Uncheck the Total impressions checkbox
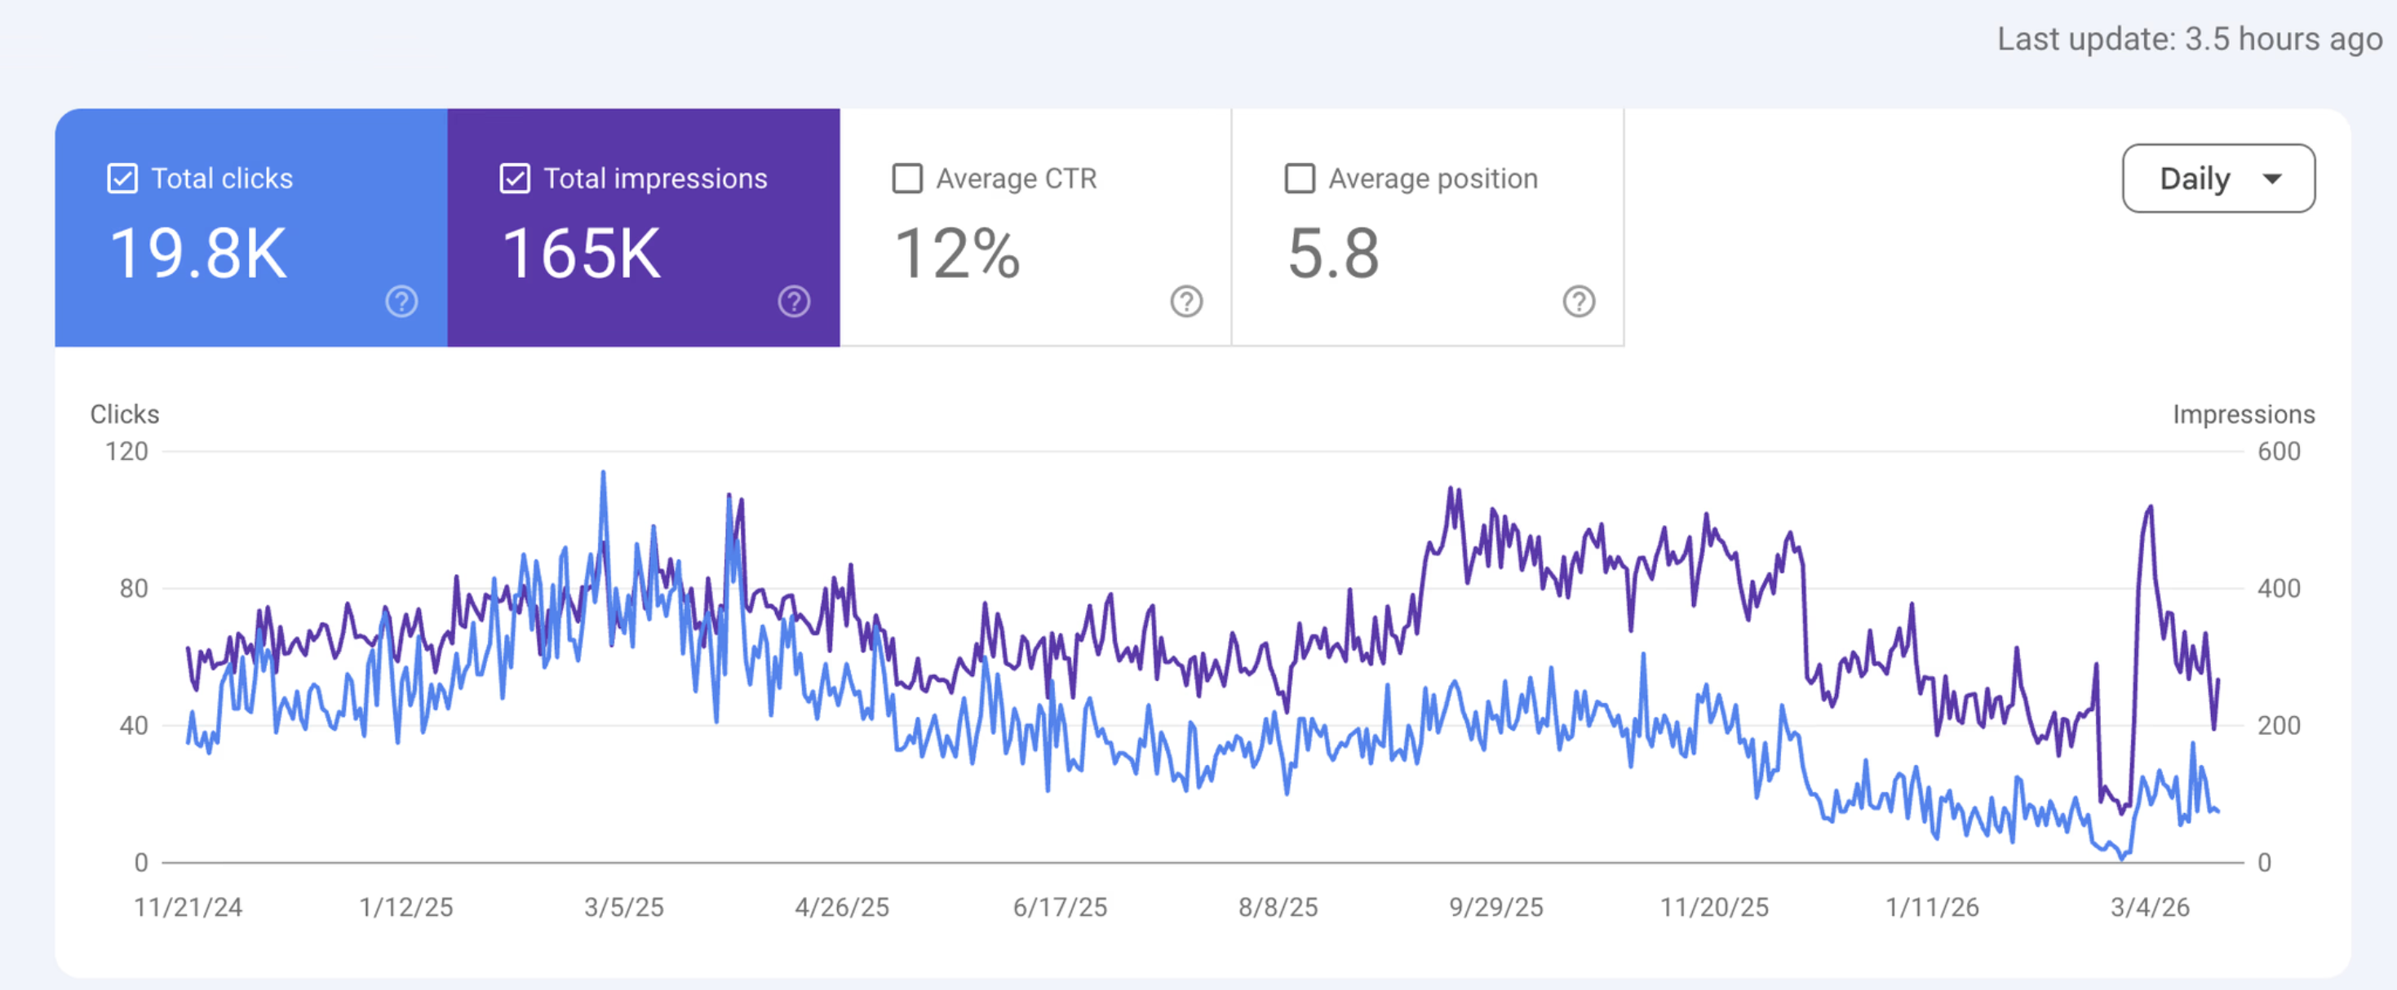Screen dimensions: 2397x990 (515, 178)
